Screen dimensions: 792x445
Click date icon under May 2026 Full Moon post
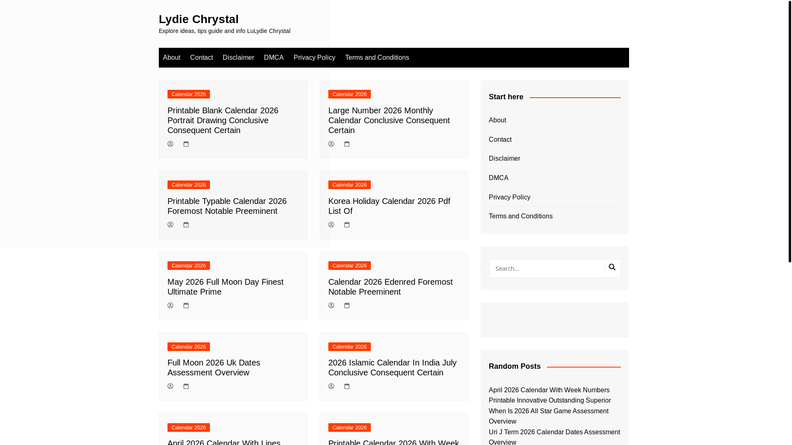[186, 305]
